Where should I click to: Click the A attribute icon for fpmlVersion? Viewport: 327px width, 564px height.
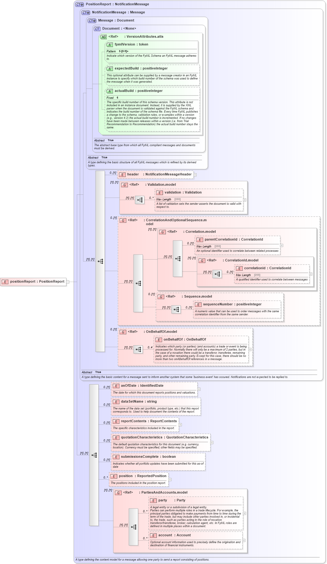pyautogui.click(x=110, y=45)
